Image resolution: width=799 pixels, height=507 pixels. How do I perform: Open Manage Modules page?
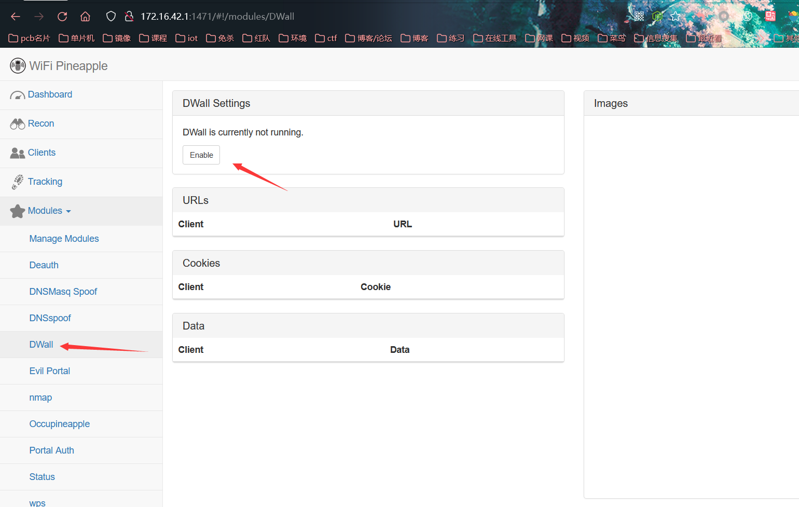click(64, 239)
